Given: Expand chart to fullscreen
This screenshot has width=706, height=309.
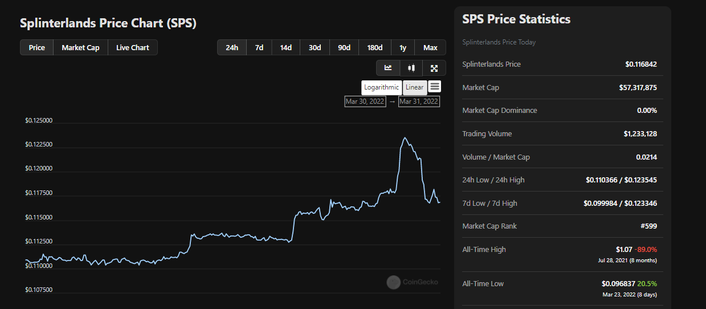Looking at the screenshot, I should point(434,68).
